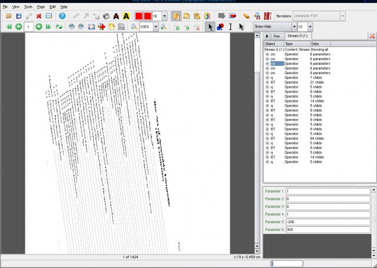Click the Open file folder icon
The height and width of the screenshot is (268, 377).
(x=9, y=16)
